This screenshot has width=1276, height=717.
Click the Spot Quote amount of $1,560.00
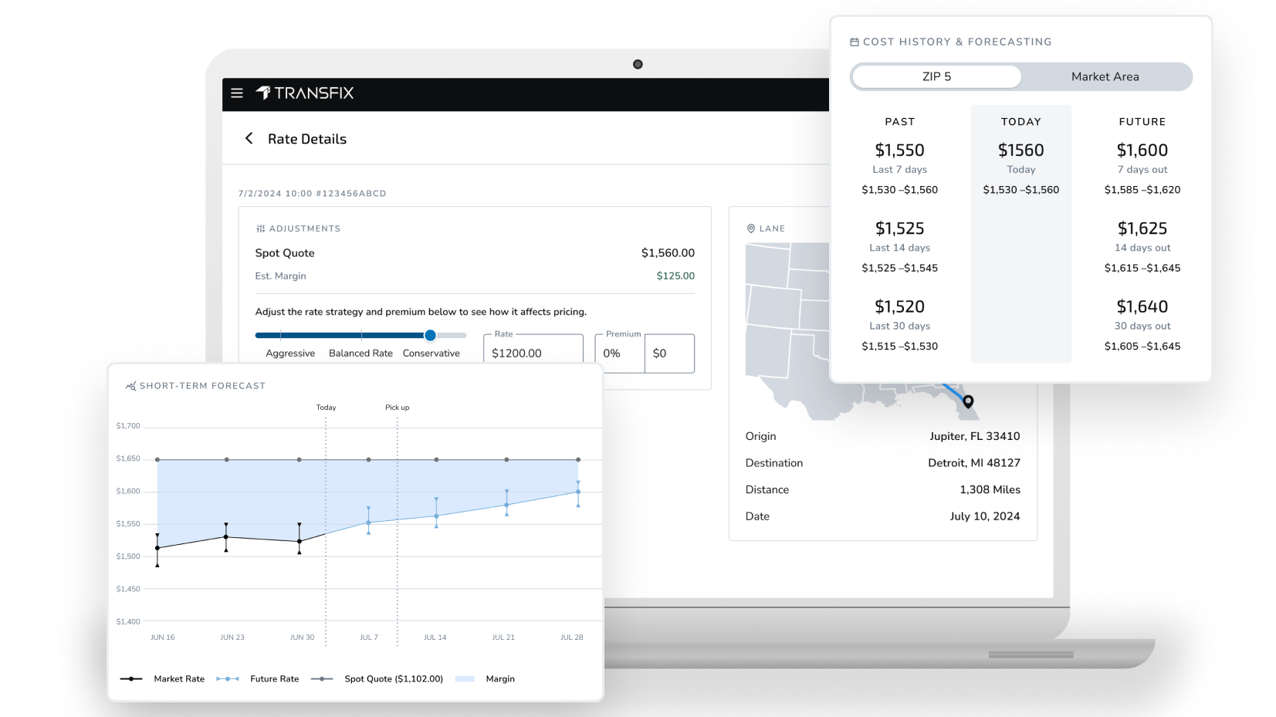click(667, 252)
